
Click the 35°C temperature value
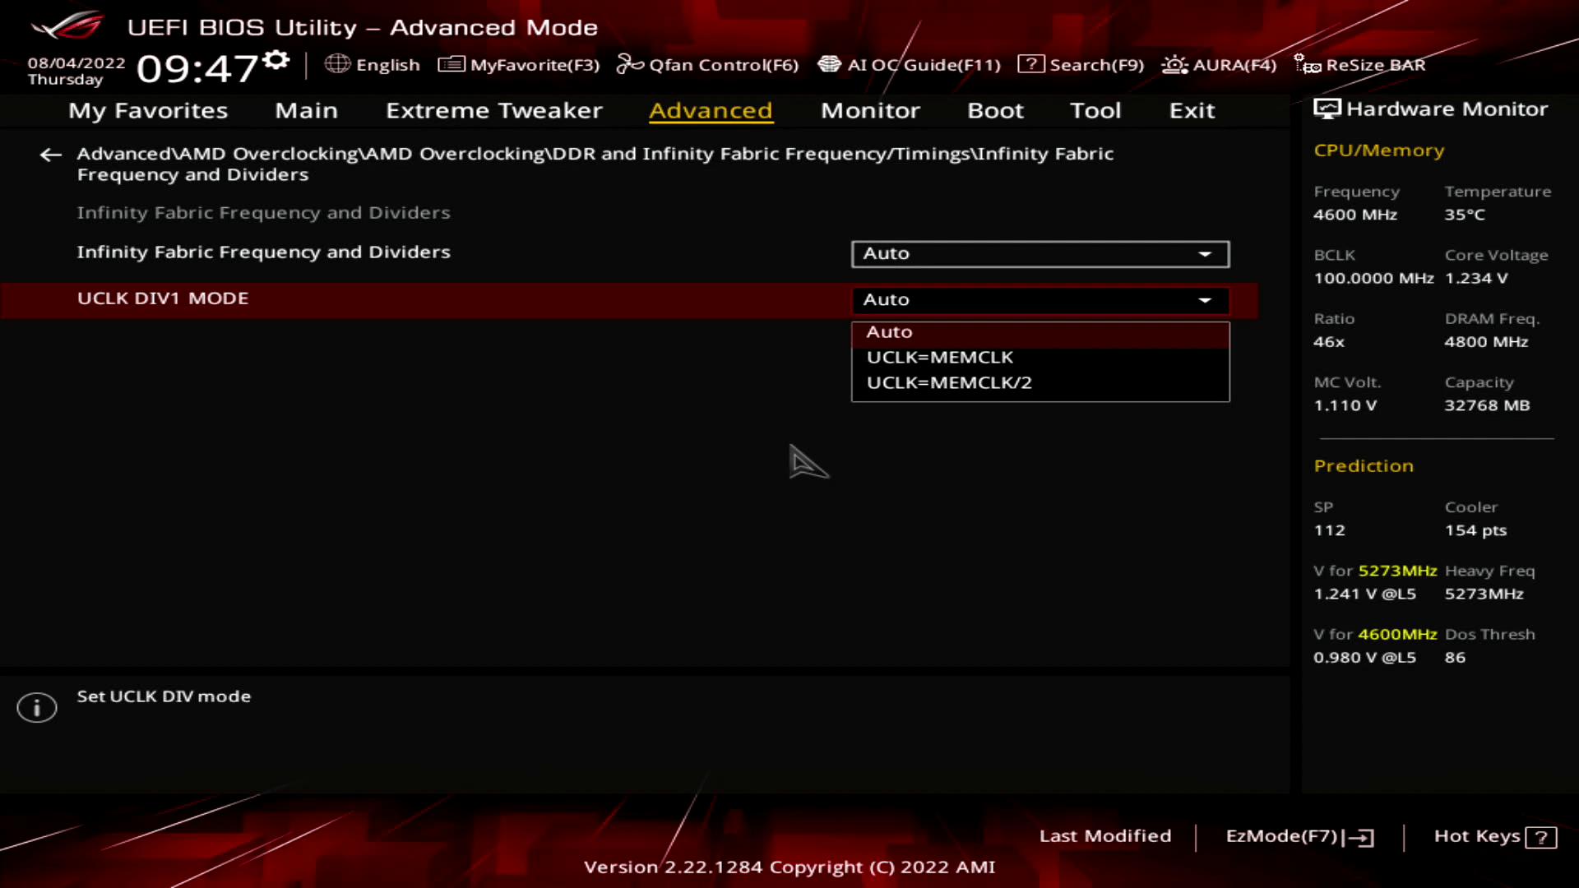click(x=1465, y=215)
